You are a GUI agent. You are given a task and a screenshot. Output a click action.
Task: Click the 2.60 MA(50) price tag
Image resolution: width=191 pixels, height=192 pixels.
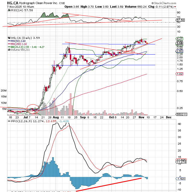[x=180, y=51]
